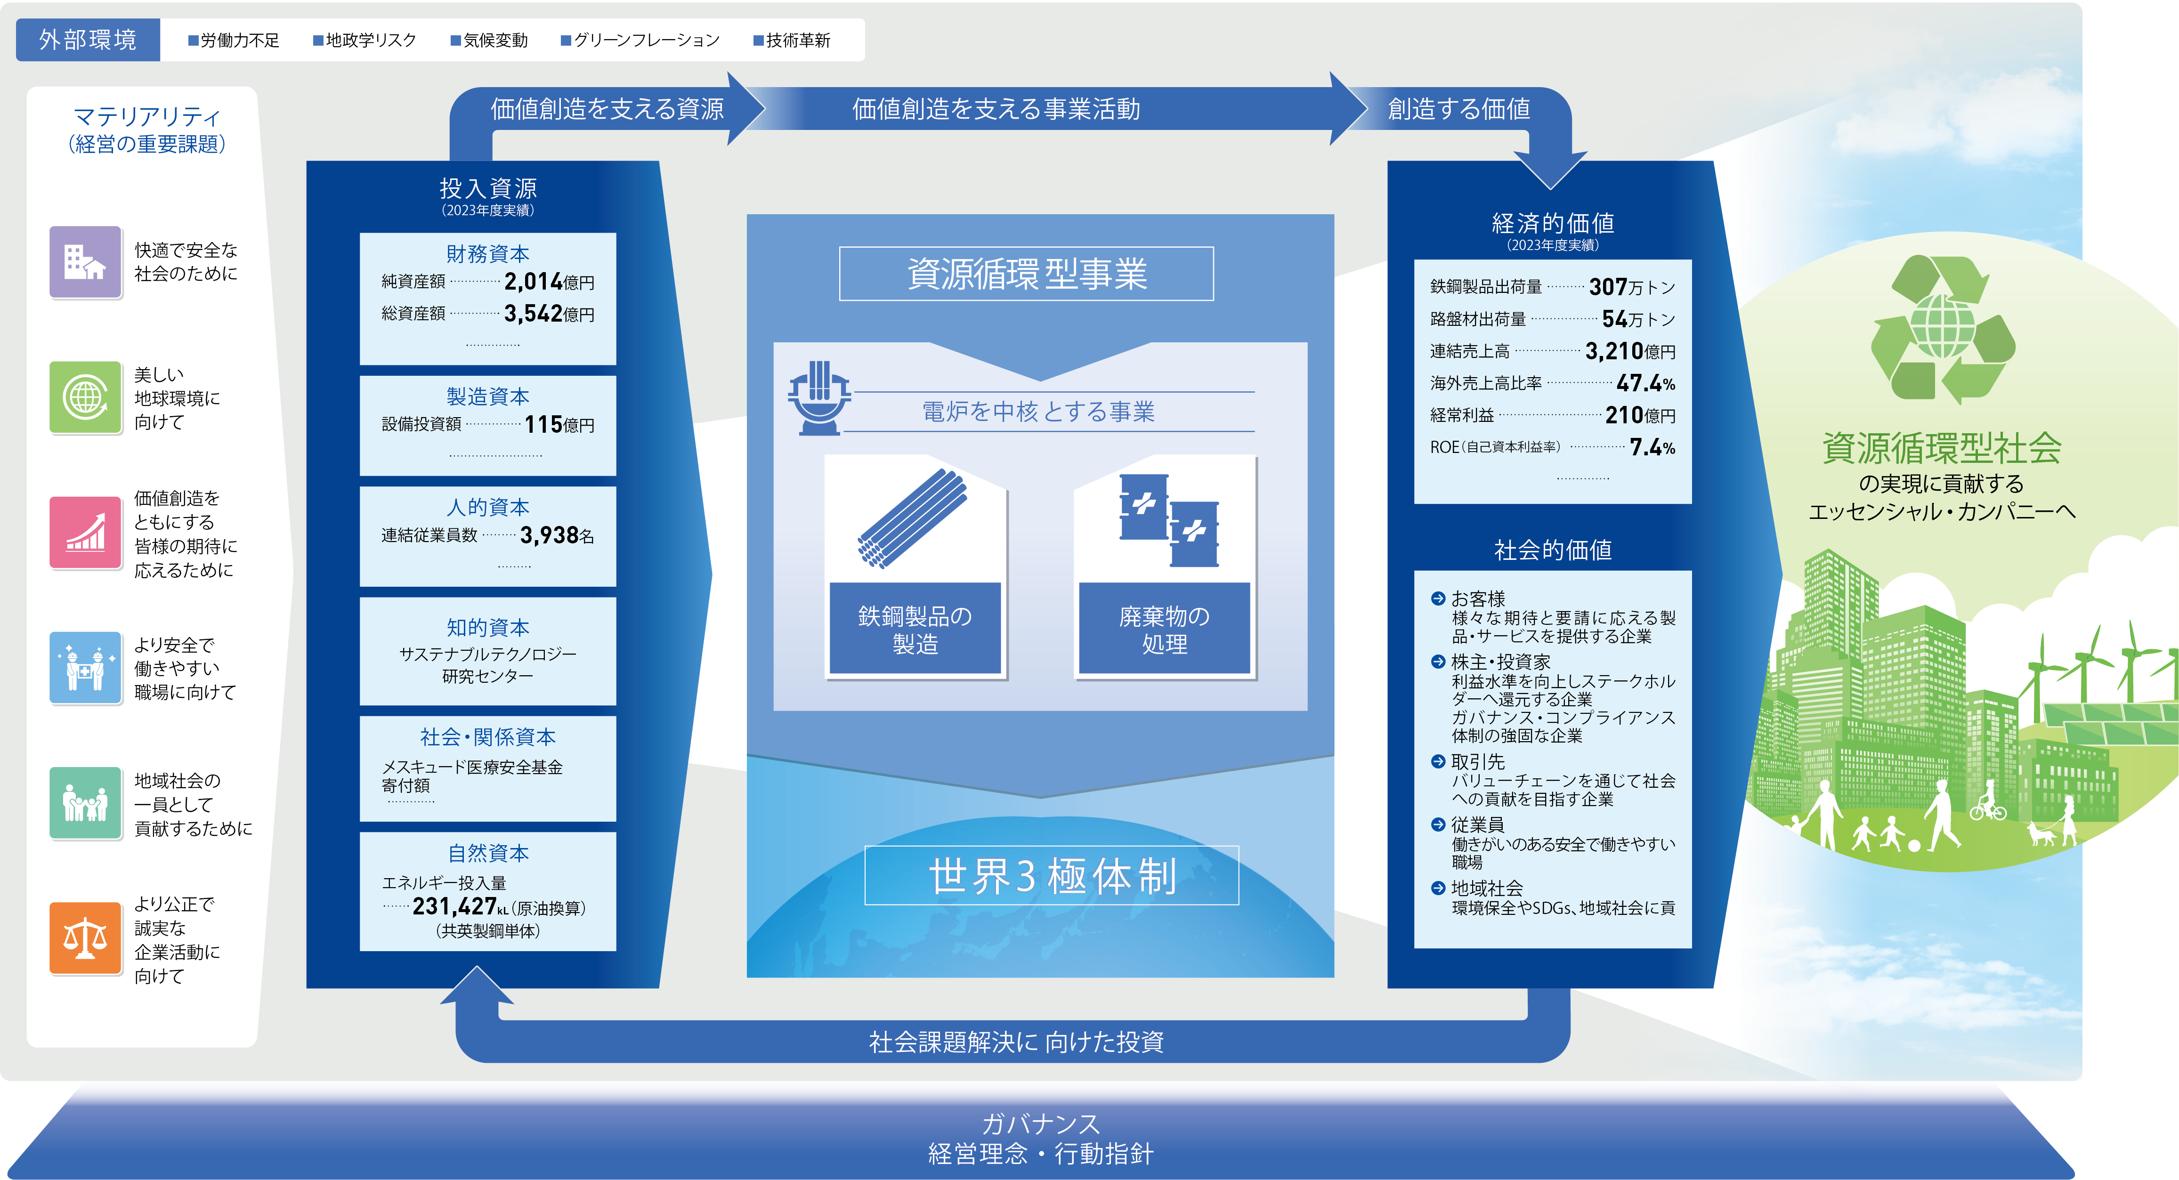Click the 社会的価値 heading
The width and height of the screenshot is (2179, 1180).
1553,550
